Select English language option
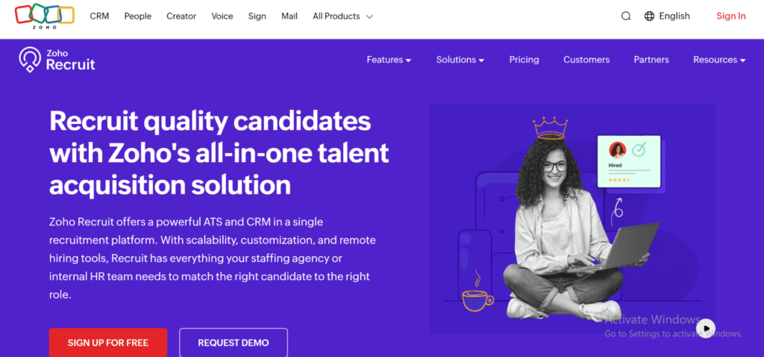Viewport: 764px width, 357px height. tap(674, 16)
